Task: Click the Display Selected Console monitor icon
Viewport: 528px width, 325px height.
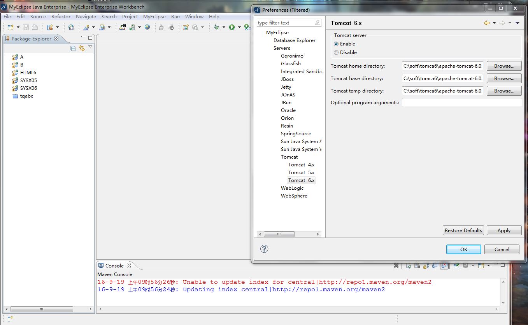Action: click(x=465, y=266)
